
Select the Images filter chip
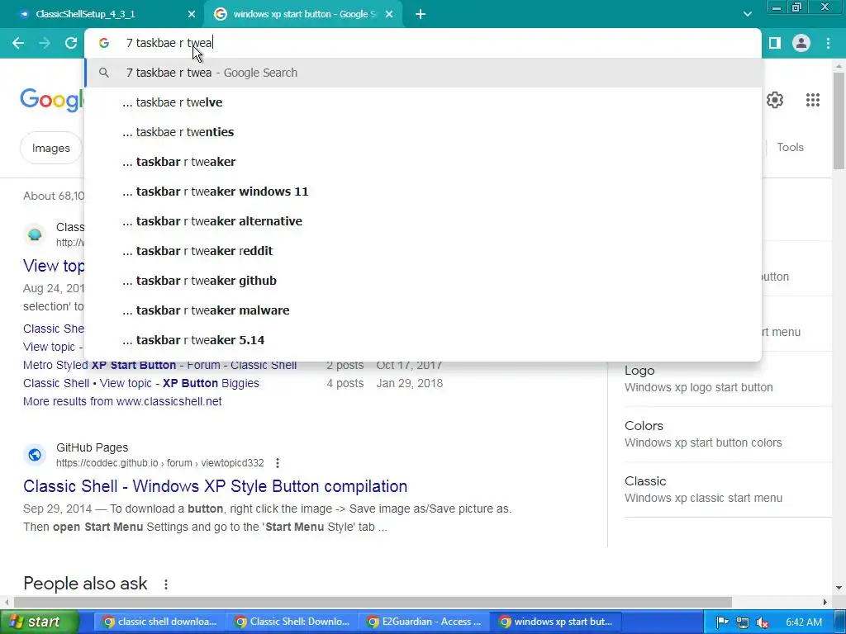tap(50, 148)
